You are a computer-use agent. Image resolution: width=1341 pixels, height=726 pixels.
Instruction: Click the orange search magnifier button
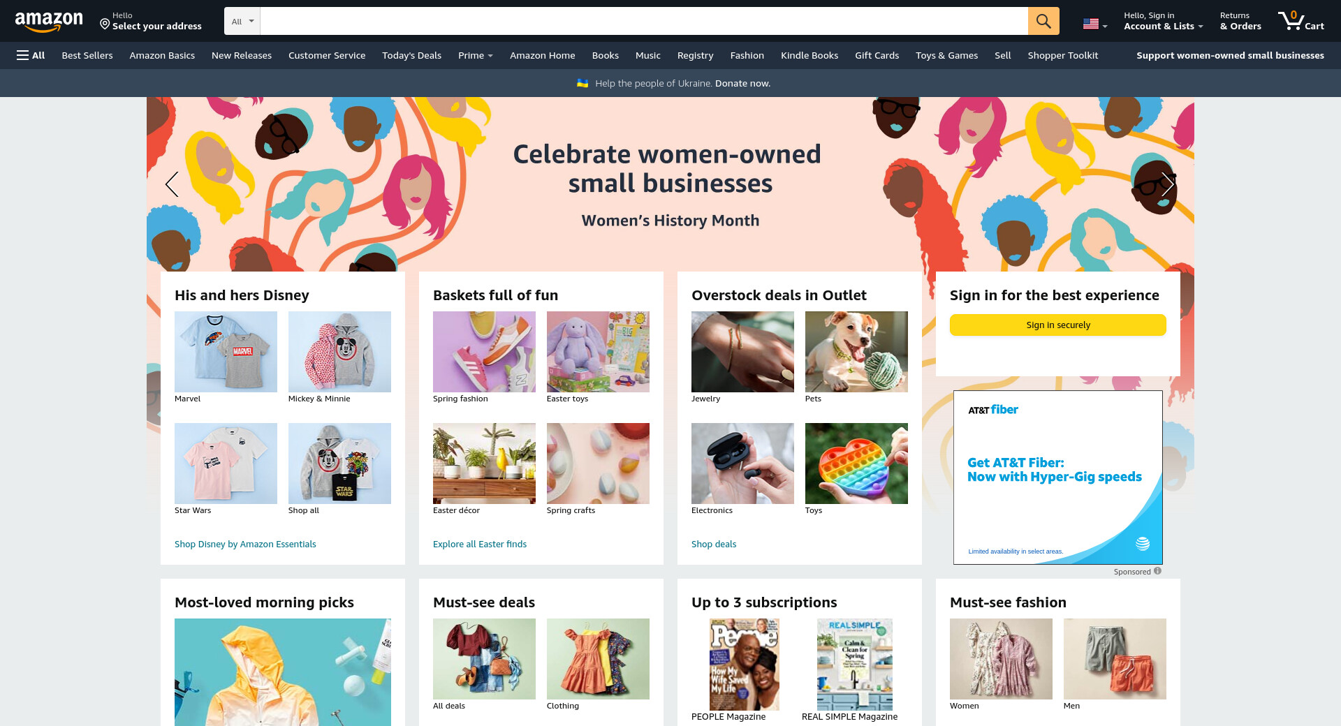click(x=1043, y=21)
